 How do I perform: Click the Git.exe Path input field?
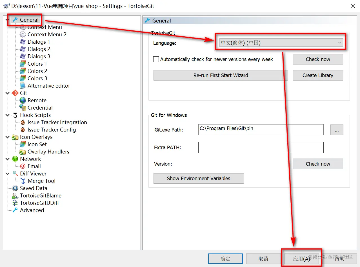tap(261, 130)
